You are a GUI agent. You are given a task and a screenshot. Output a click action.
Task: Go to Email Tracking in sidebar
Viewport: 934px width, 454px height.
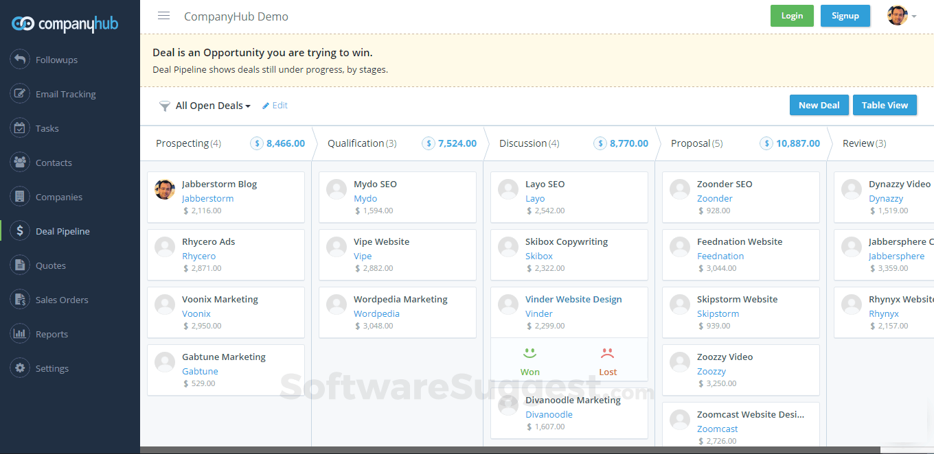(x=65, y=94)
